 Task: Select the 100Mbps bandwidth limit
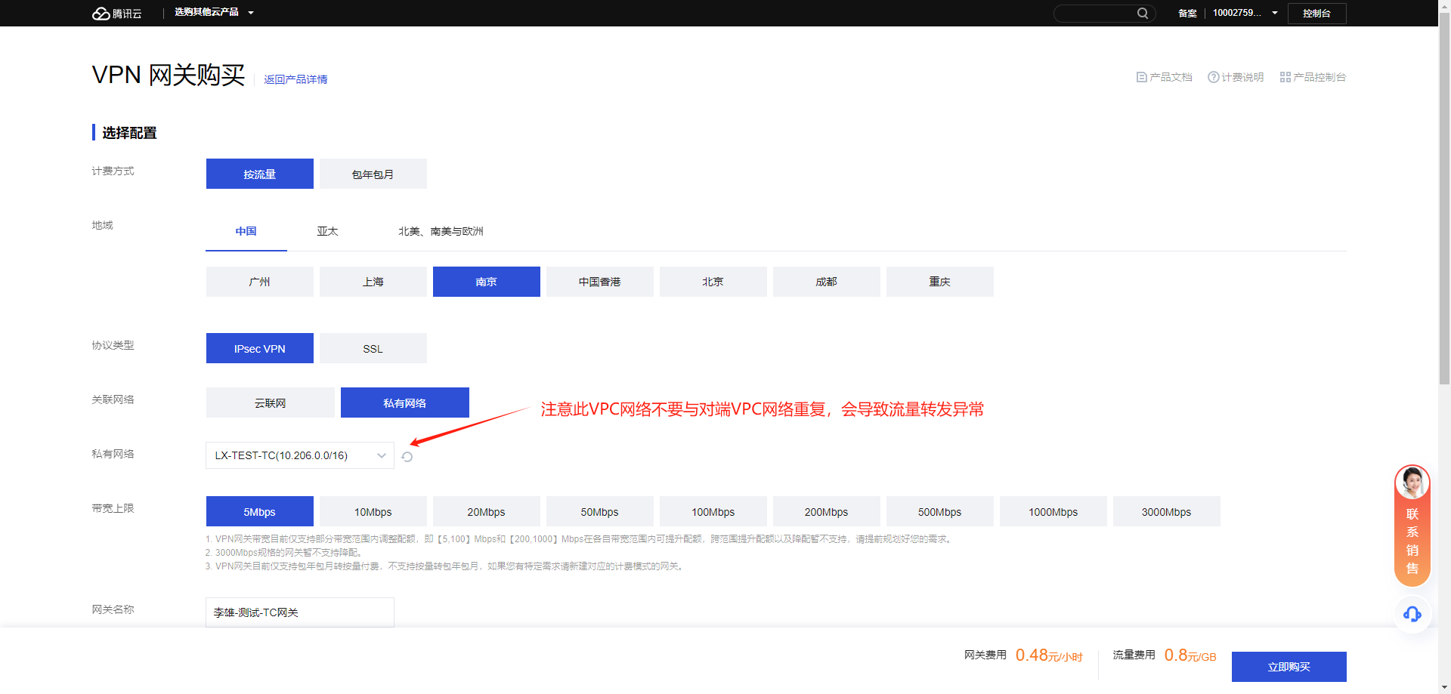[x=713, y=512]
